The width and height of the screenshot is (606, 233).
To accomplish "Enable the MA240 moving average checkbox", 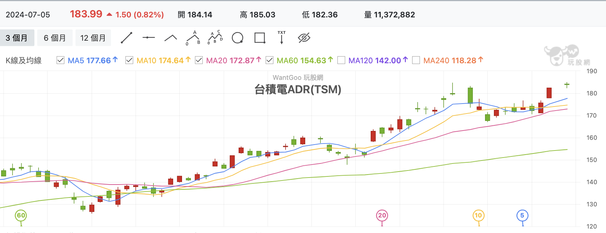I will coord(416,60).
